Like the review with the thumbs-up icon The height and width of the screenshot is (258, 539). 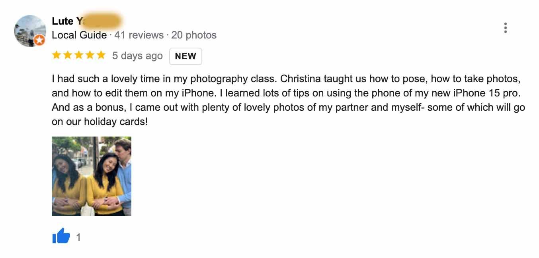pyautogui.click(x=61, y=237)
